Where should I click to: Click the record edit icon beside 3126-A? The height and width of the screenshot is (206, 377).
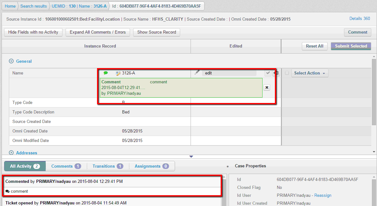point(118,73)
